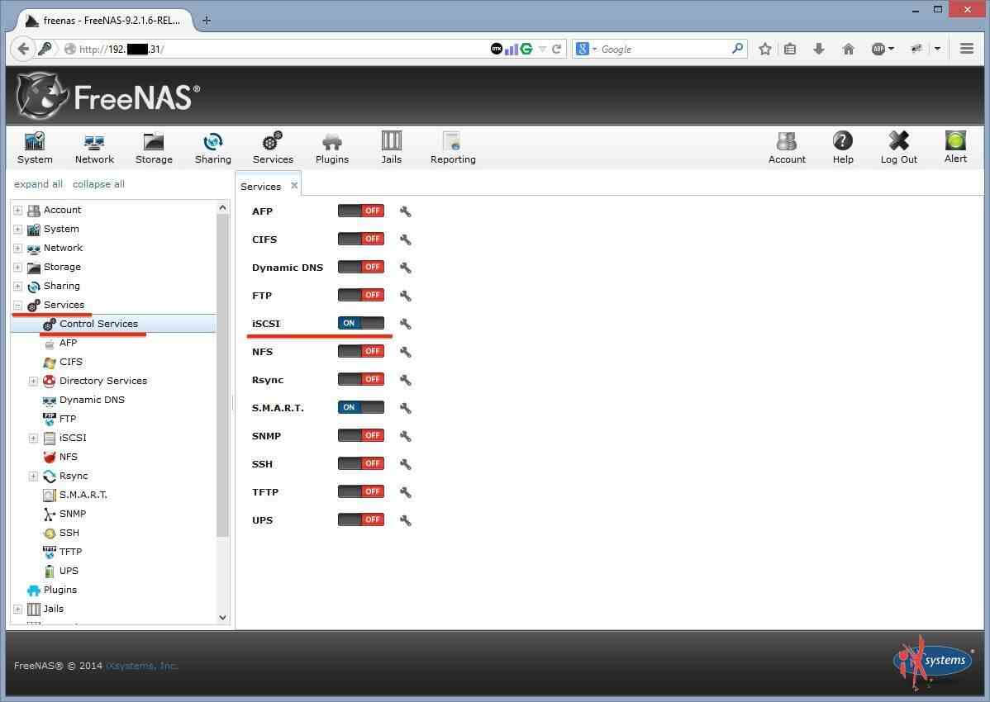Expand the Network tree node
The image size is (990, 702).
click(17, 248)
